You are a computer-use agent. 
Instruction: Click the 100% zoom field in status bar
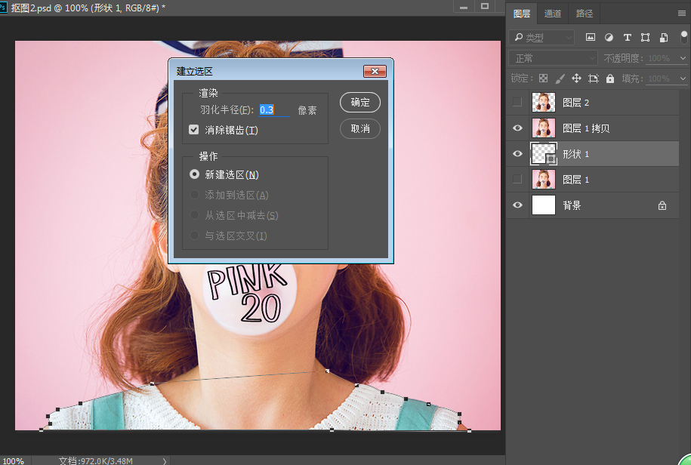14,461
